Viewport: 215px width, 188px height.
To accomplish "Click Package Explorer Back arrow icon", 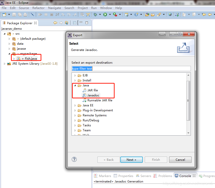I will point(55,23).
